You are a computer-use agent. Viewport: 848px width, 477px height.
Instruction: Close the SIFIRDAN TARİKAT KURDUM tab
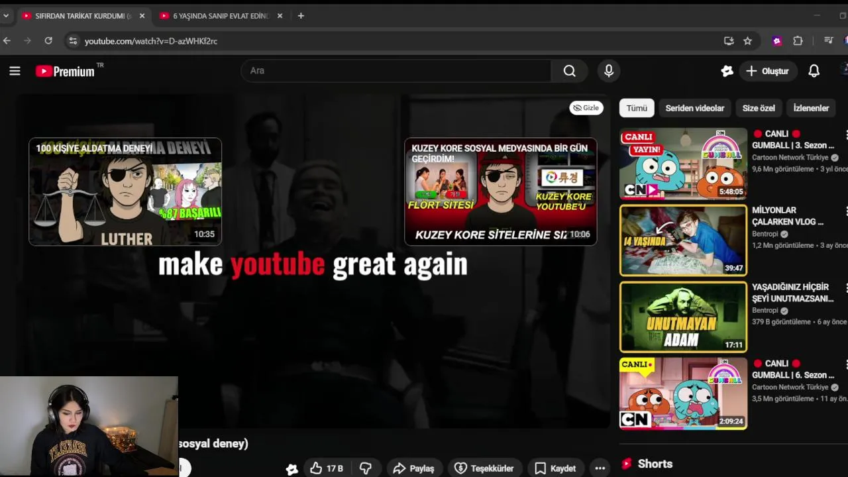(142, 16)
